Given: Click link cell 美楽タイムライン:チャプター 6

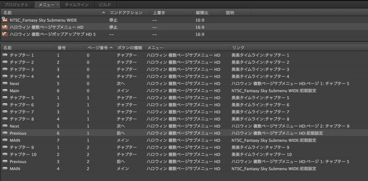Looking at the screenshot, I should coord(260,104).
